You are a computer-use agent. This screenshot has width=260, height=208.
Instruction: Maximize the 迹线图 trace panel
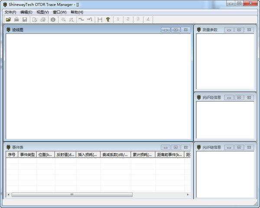pos(175,30)
